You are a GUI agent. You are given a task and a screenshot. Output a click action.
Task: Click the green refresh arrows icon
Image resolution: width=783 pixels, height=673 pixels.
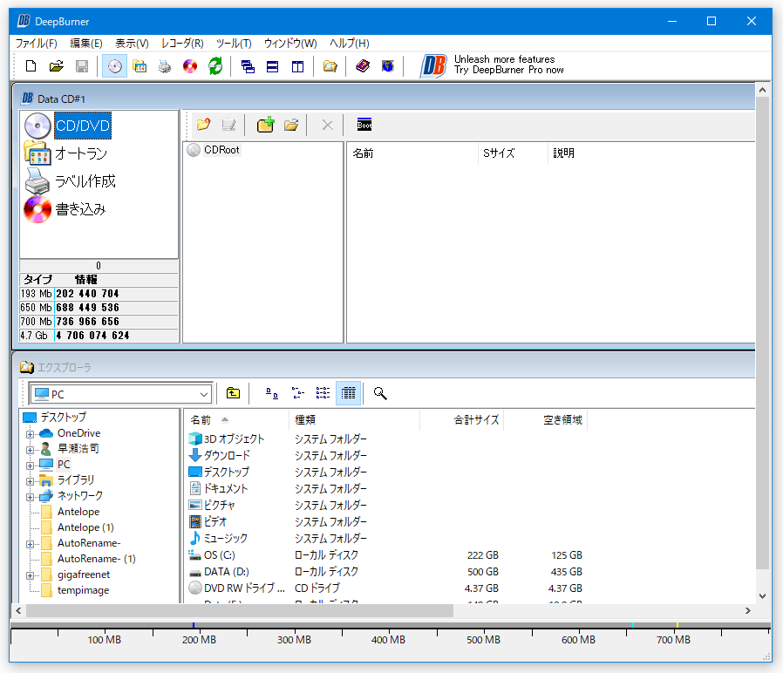pyautogui.click(x=215, y=66)
